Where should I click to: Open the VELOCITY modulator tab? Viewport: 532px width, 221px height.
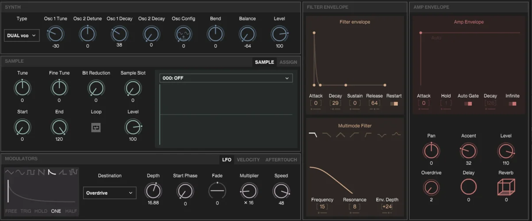point(248,160)
